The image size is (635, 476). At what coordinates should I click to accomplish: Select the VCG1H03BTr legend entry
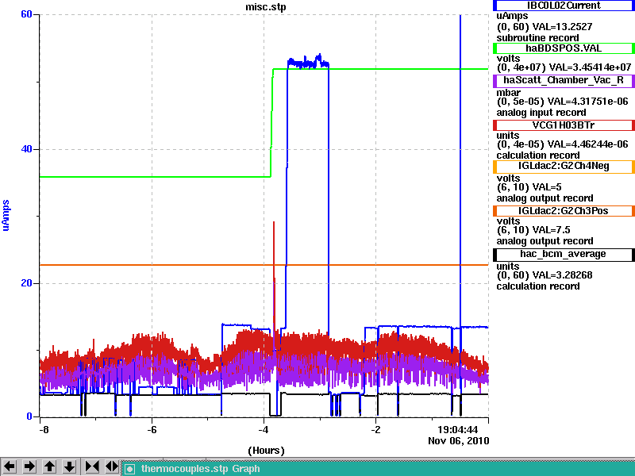click(x=564, y=125)
